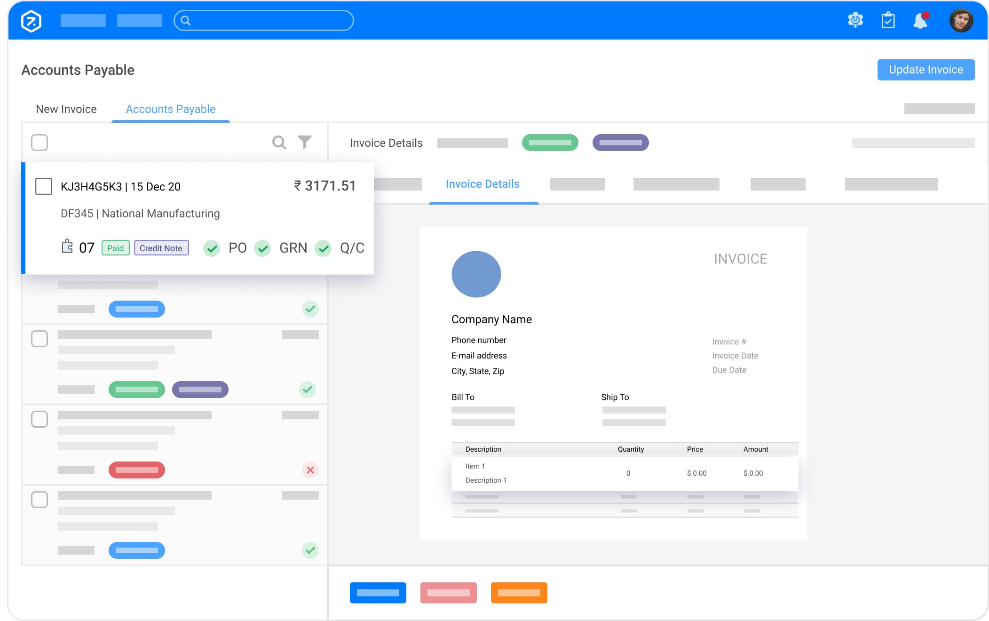
Task: Click the red pill tag in invoice list
Action: [x=137, y=470]
